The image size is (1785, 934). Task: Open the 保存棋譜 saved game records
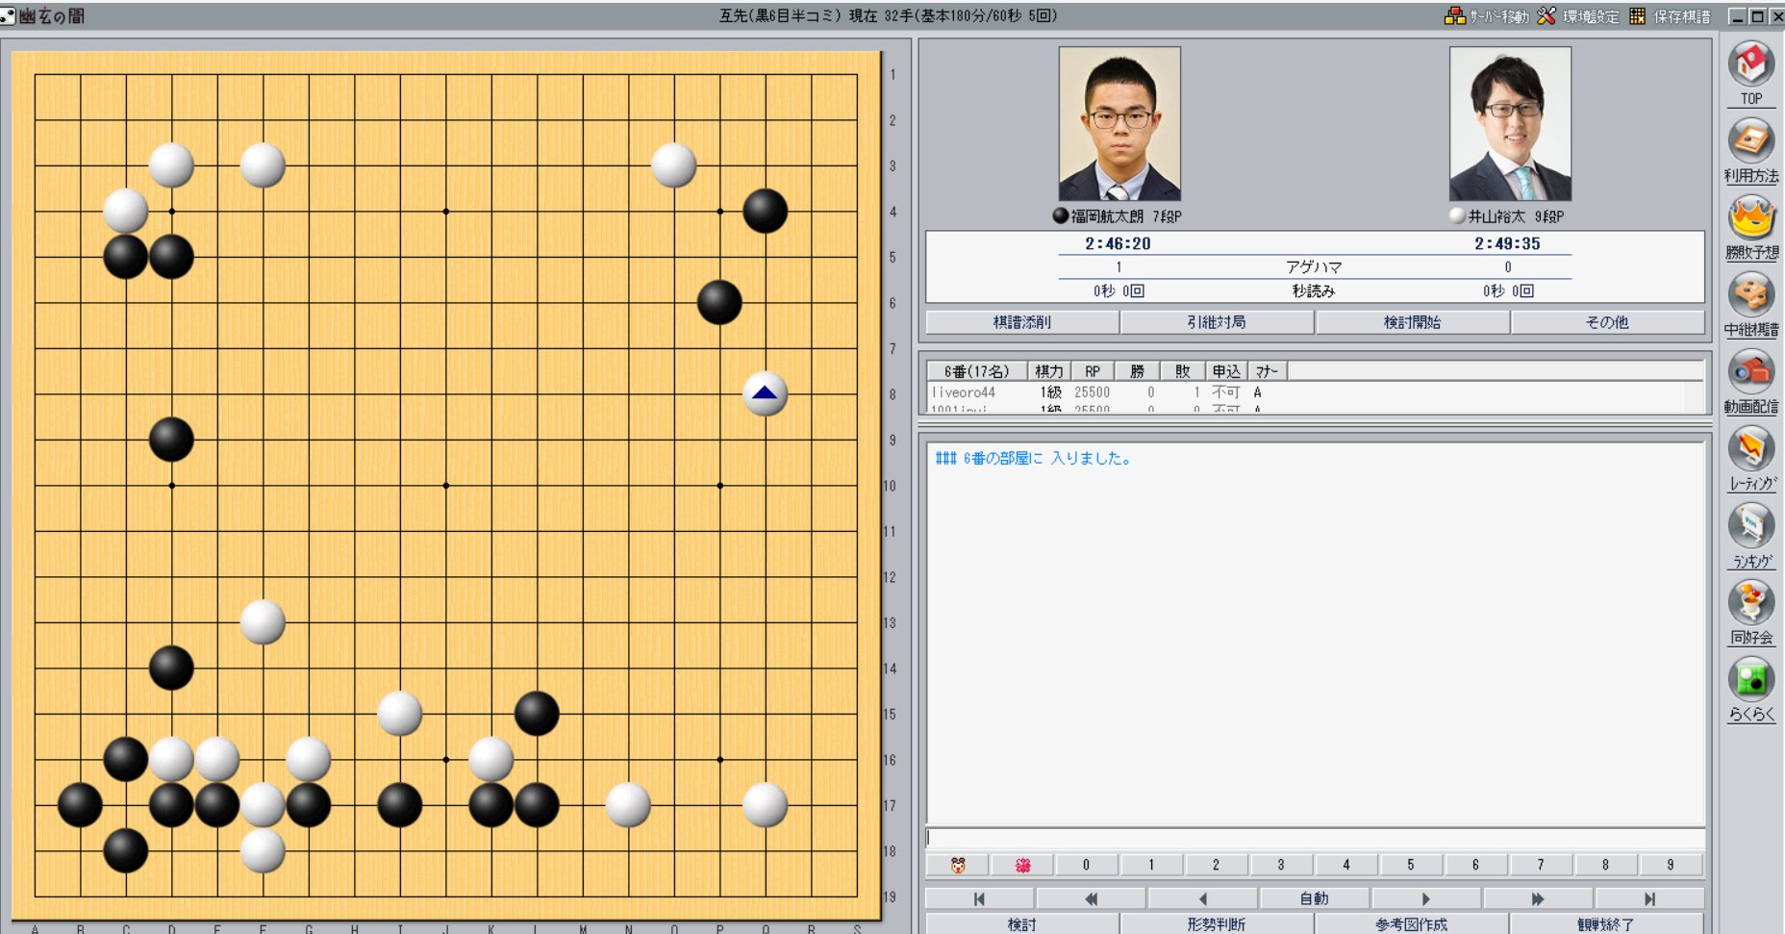(1670, 16)
